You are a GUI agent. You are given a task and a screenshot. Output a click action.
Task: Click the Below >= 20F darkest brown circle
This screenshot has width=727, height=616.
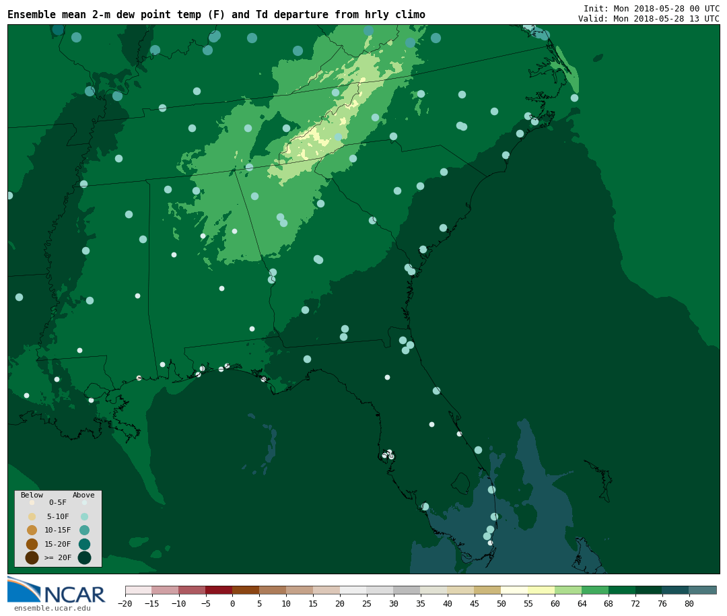click(x=32, y=557)
